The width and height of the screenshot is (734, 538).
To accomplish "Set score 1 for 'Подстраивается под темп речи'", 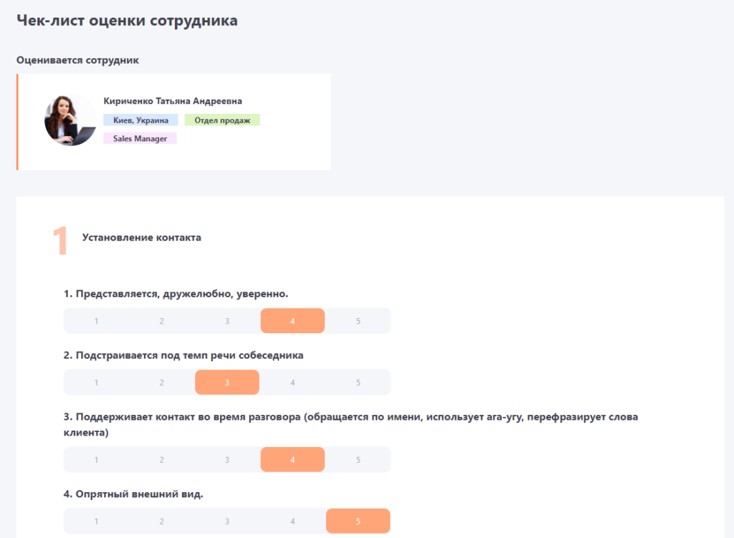I will (96, 383).
